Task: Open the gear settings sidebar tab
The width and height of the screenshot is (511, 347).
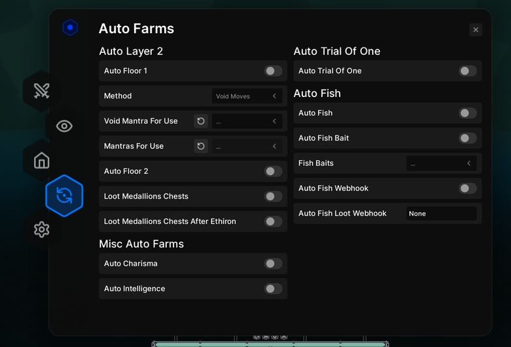Action: point(42,229)
